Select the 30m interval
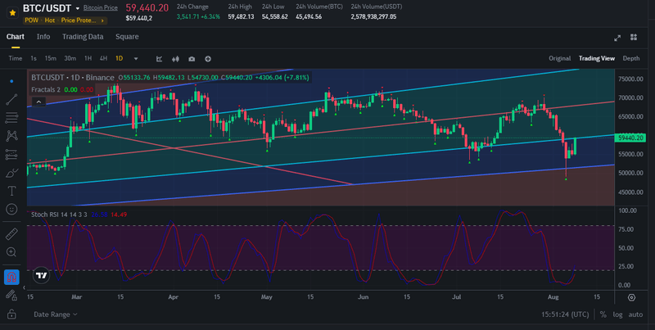 pyautogui.click(x=70, y=58)
